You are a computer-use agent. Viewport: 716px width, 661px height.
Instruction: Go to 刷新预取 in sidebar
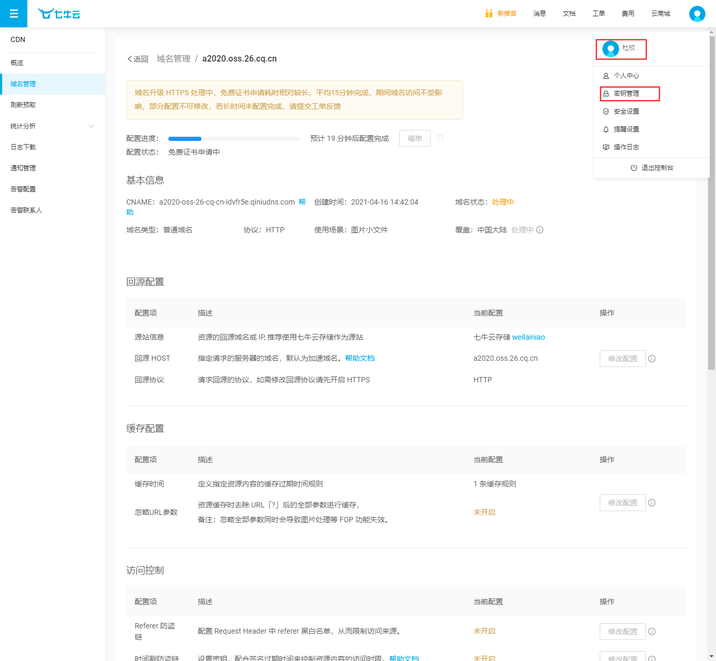tap(23, 105)
